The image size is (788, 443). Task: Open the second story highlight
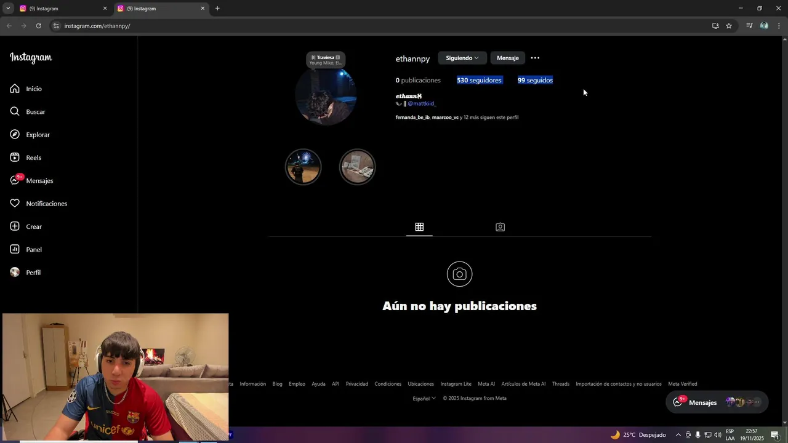357,167
